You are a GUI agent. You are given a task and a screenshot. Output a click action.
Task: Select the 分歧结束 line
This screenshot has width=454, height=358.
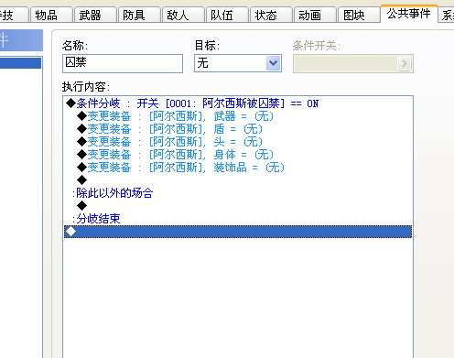coord(238,219)
